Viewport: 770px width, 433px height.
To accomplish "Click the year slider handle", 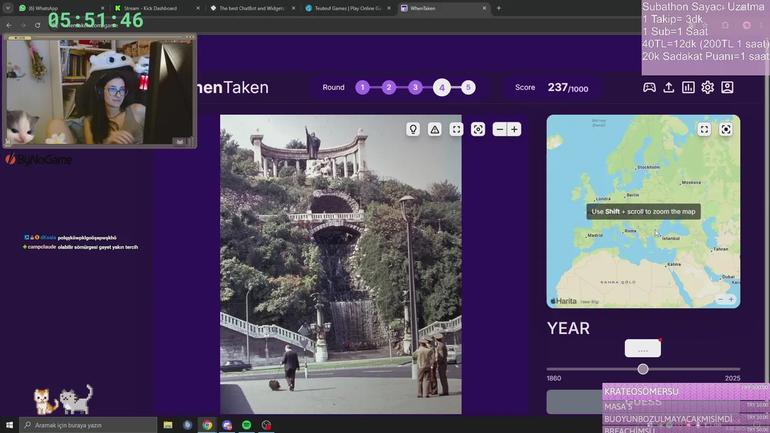I will coord(643,369).
